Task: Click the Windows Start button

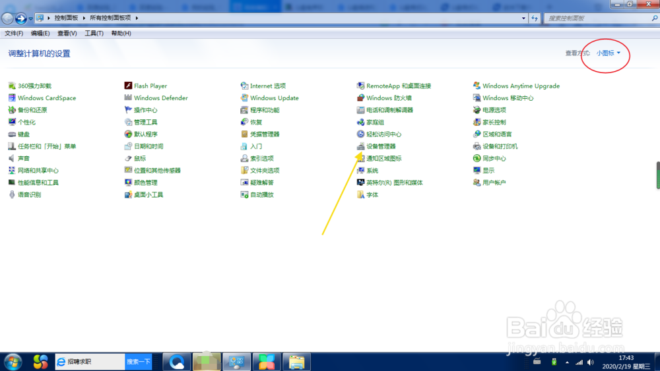Action: click(13, 362)
